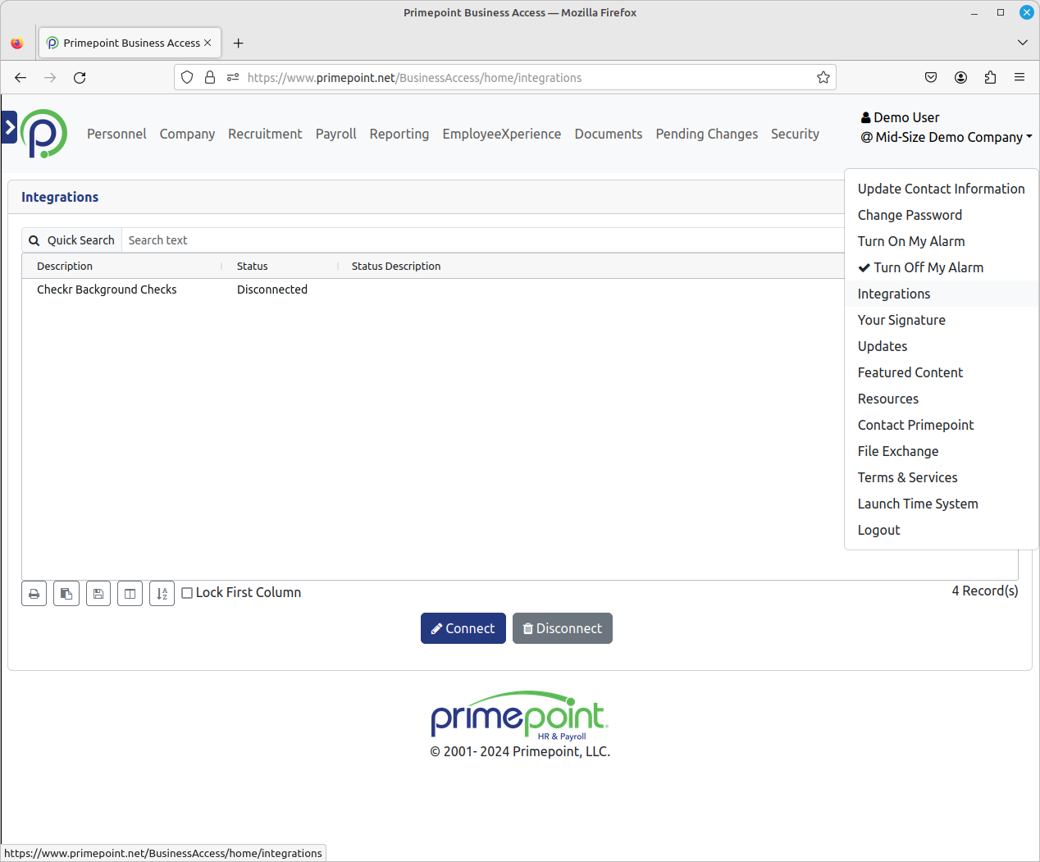The width and height of the screenshot is (1040, 862).
Task: Click the site security padlock icon
Action: (x=210, y=77)
